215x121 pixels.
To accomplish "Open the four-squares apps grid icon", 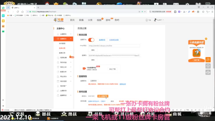I will point(198,12).
